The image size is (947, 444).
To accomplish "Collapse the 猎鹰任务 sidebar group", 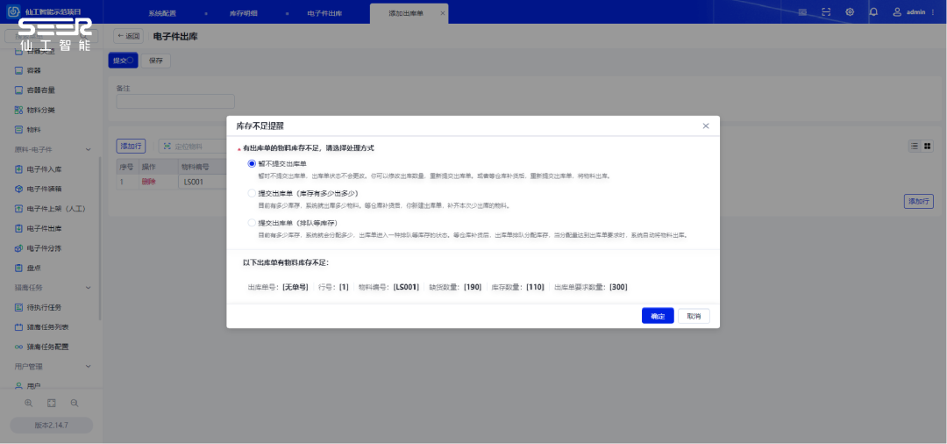I will coord(88,288).
